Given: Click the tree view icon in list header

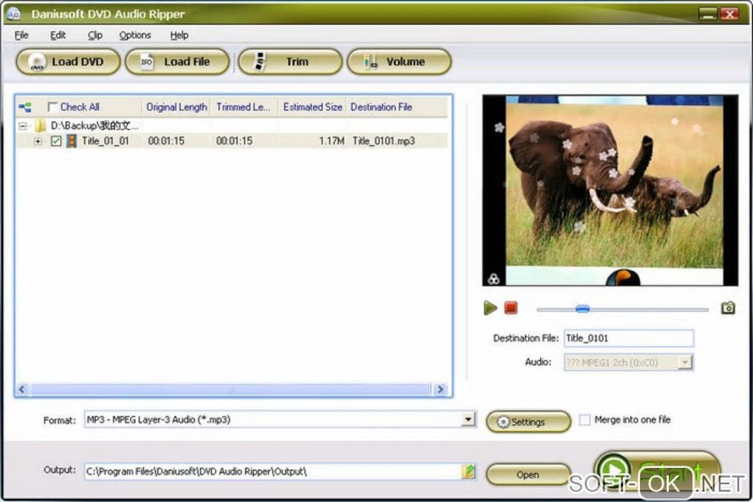Looking at the screenshot, I should tap(25, 107).
